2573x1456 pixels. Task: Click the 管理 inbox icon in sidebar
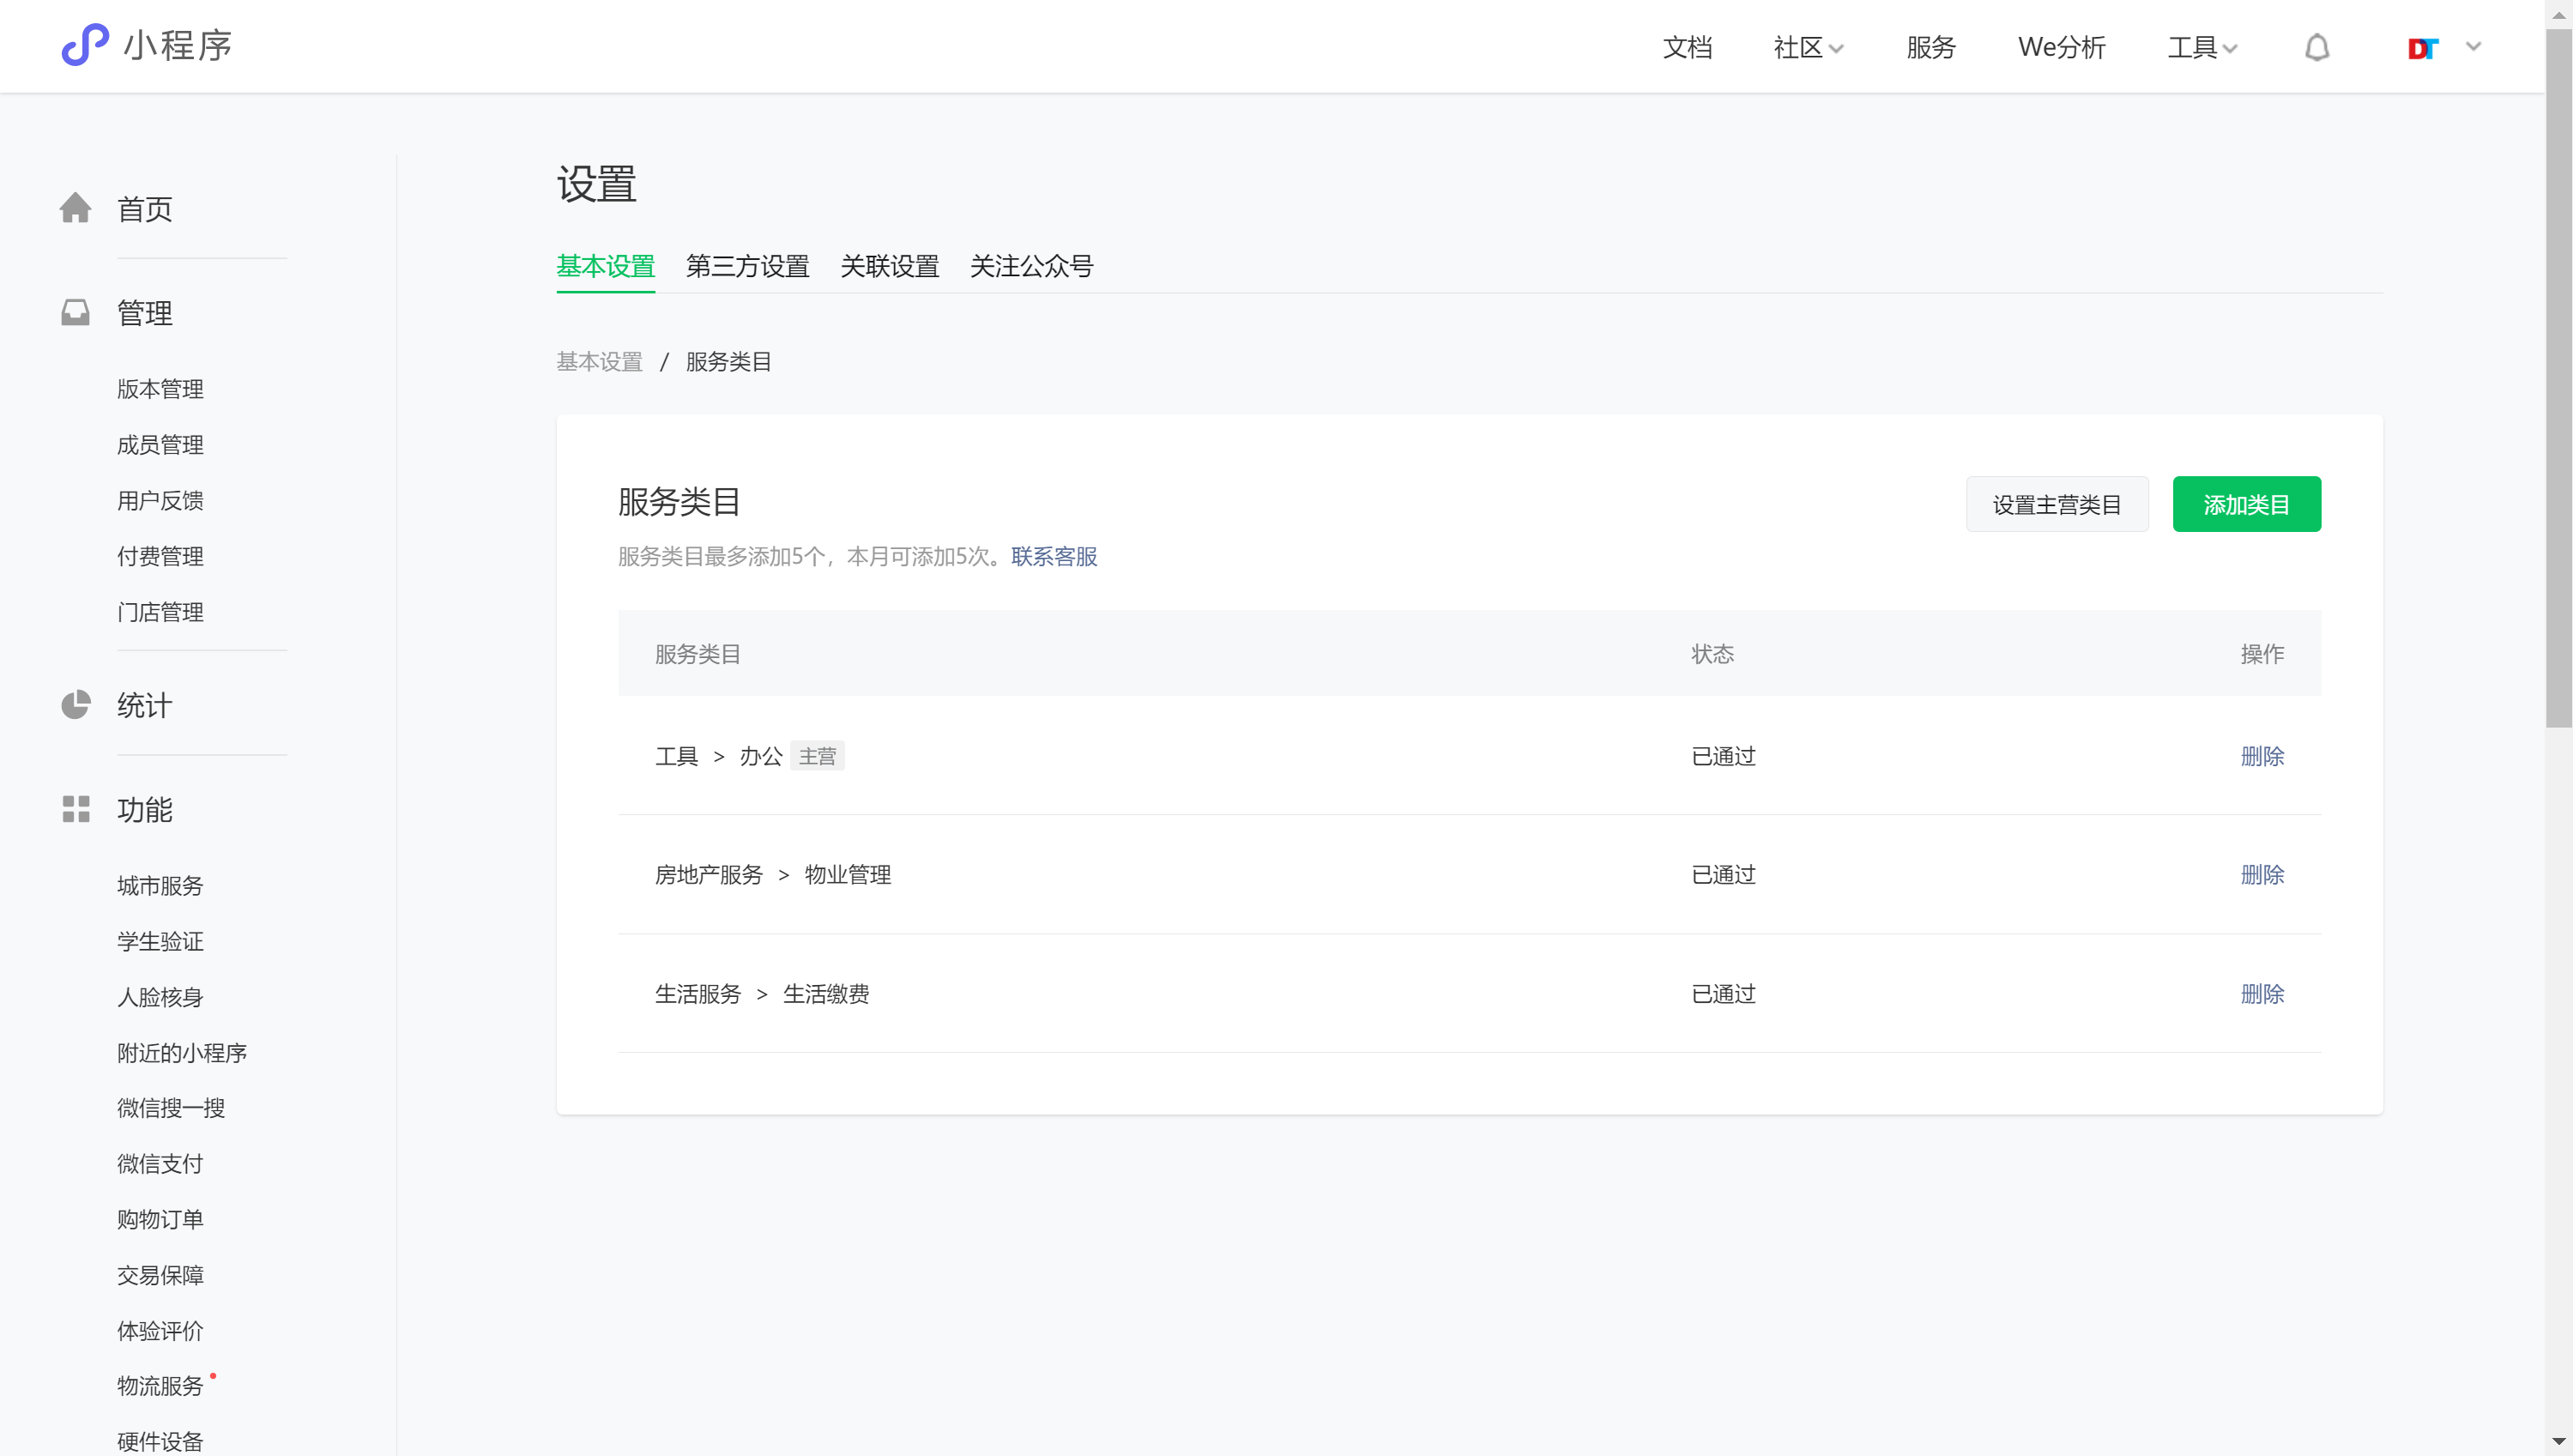tap(75, 313)
